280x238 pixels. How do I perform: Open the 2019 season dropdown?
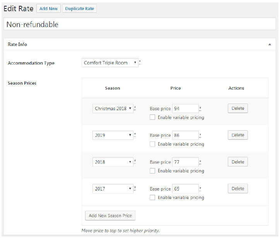click(x=113, y=135)
